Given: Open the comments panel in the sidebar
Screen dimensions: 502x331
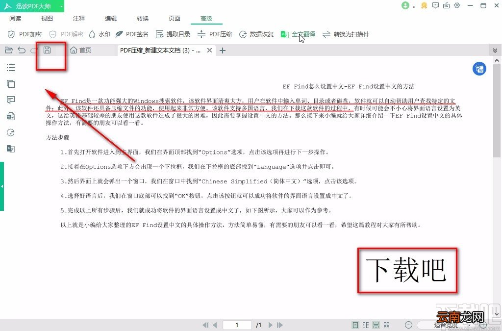Looking at the screenshot, I should point(11,100).
